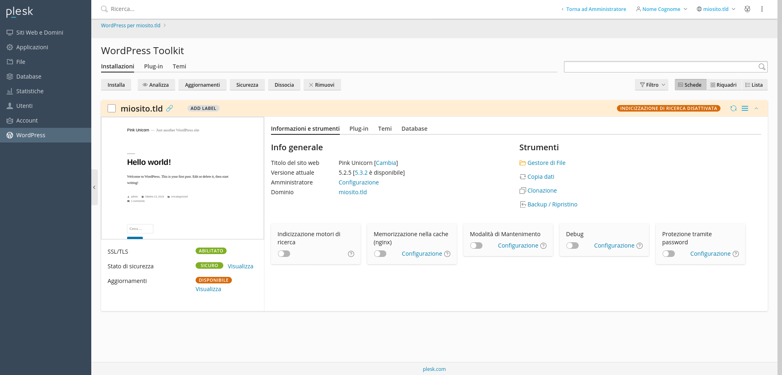Open top-level Temi tab
The height and width of the screenshot is (375, 782).
pyautogui.click(x=179, y=66)
